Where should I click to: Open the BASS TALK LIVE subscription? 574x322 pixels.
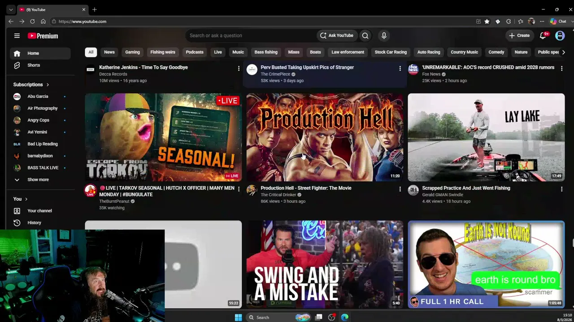point(40,168)
